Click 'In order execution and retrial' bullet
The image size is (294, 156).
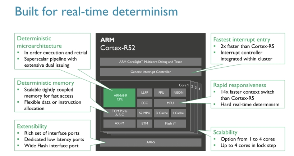coord(55,53)
